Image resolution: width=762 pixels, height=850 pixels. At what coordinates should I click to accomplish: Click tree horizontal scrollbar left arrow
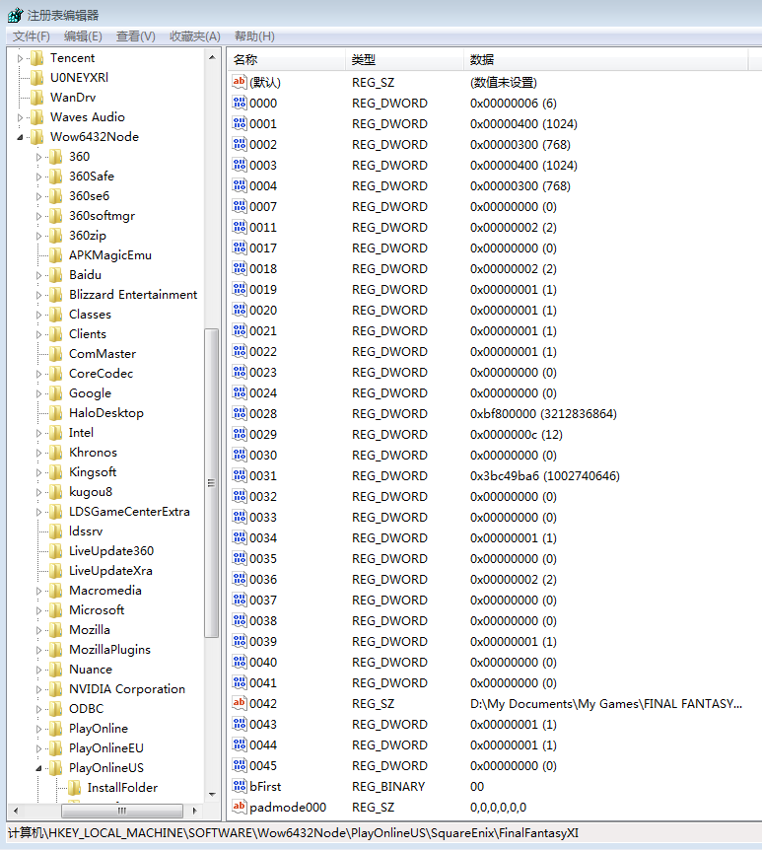tap(16, 811)
